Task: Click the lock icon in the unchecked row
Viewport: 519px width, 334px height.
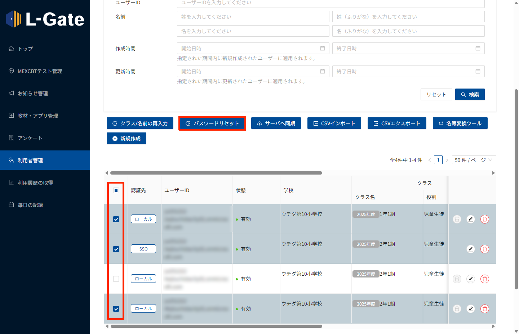Action: (x=457, y=279)
